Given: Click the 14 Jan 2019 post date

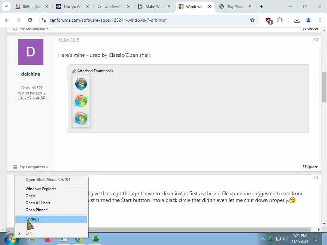Looking at the screenshot, I should coord(69,40).
